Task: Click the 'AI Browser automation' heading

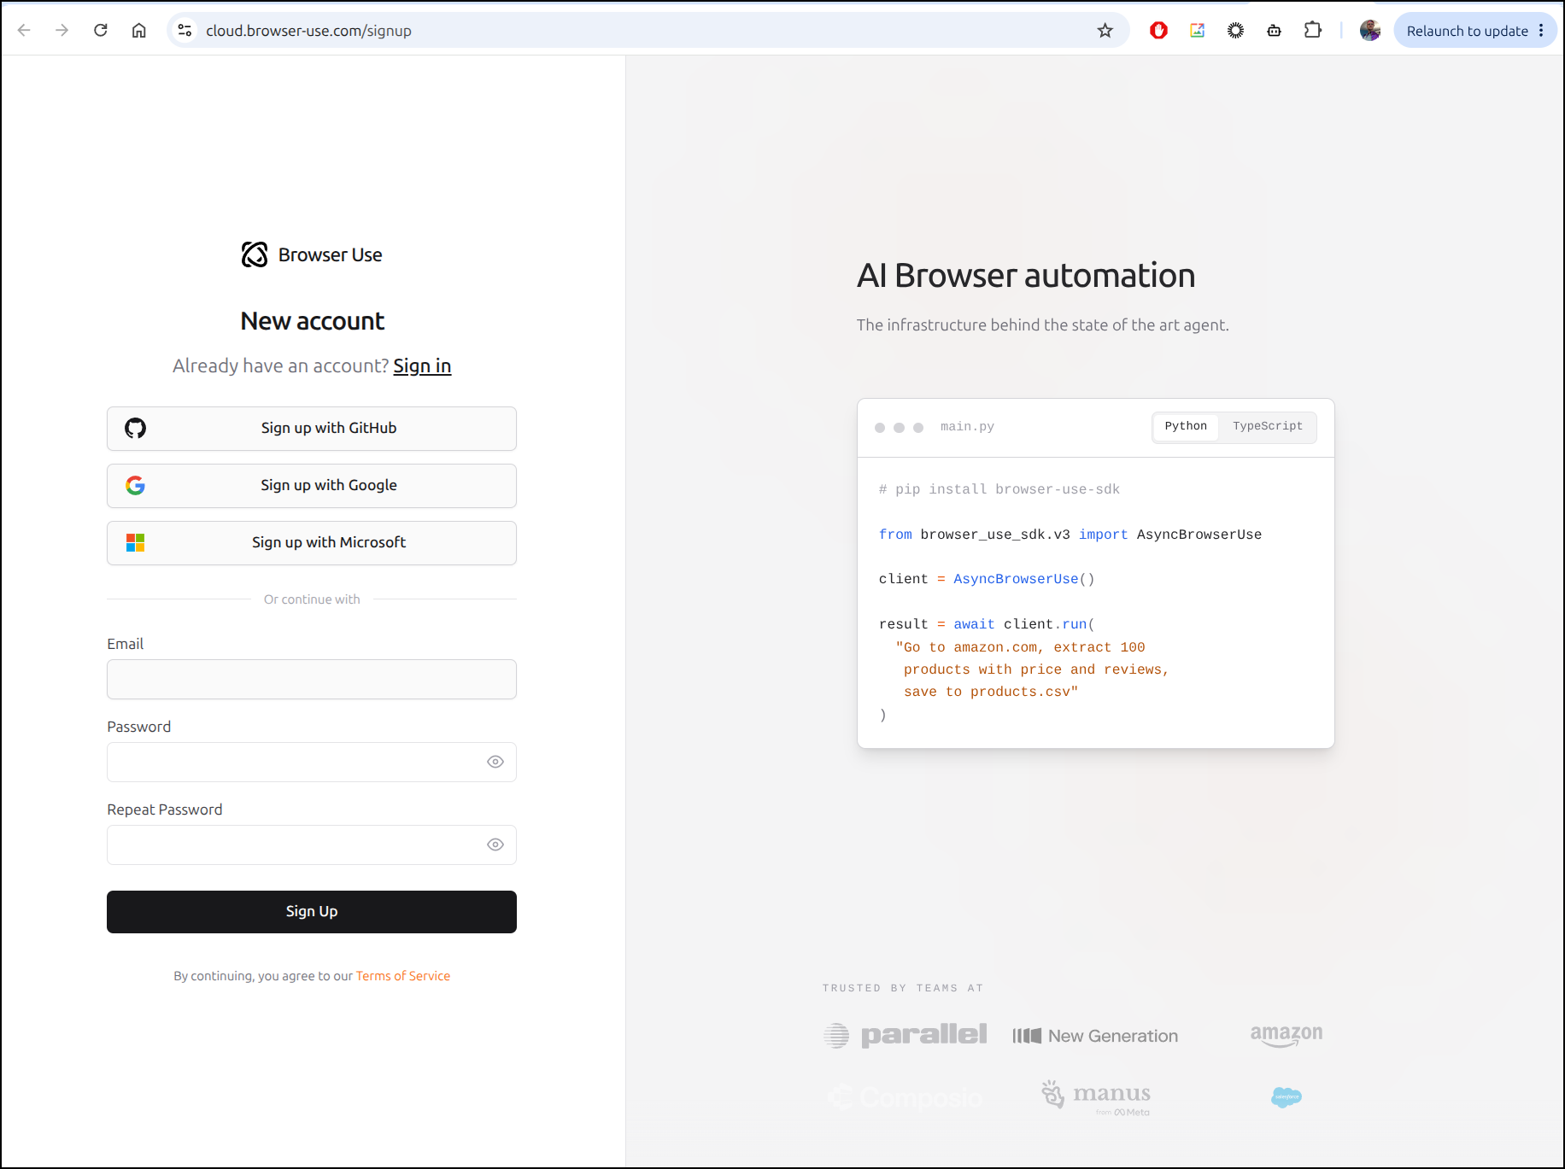Action: (x=1026, y=276)
